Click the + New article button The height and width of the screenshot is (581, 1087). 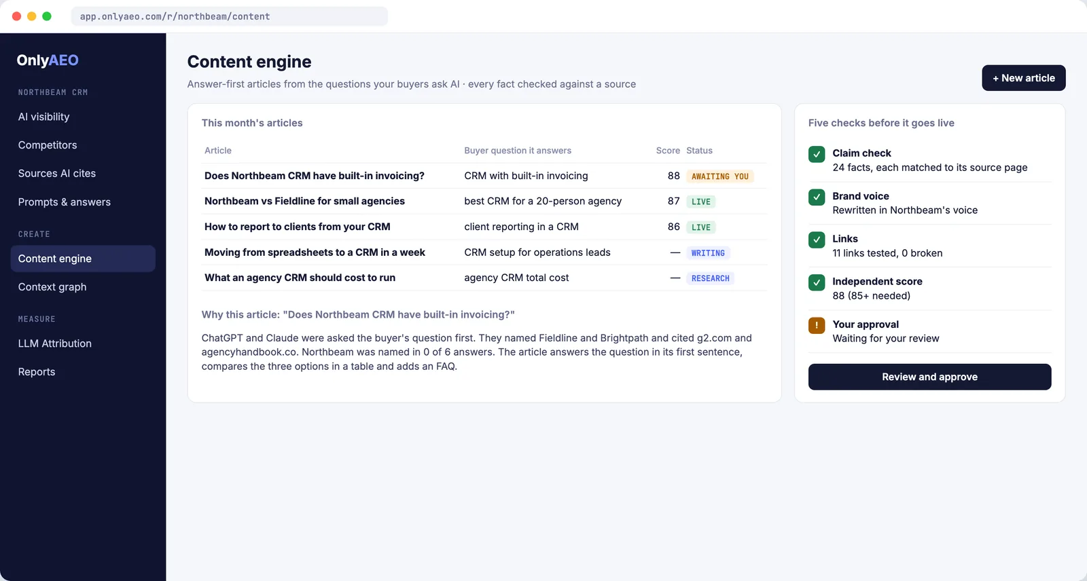tap(1024, 78)
